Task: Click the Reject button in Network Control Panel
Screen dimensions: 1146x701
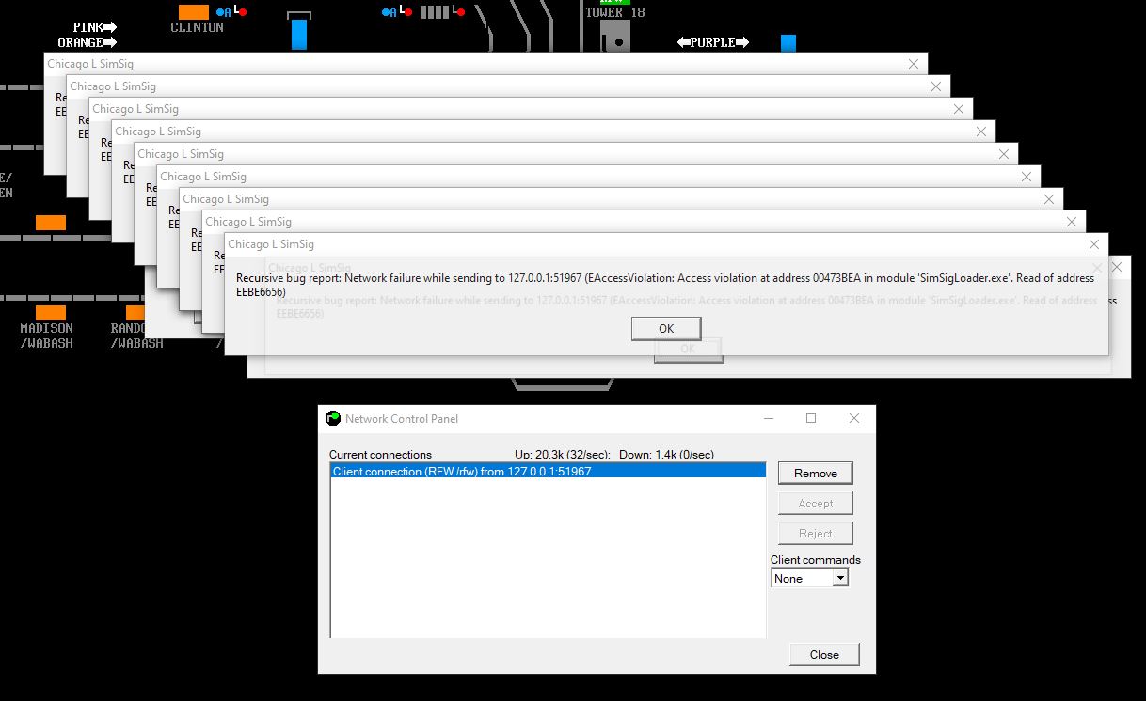Action: coord(815,533)
